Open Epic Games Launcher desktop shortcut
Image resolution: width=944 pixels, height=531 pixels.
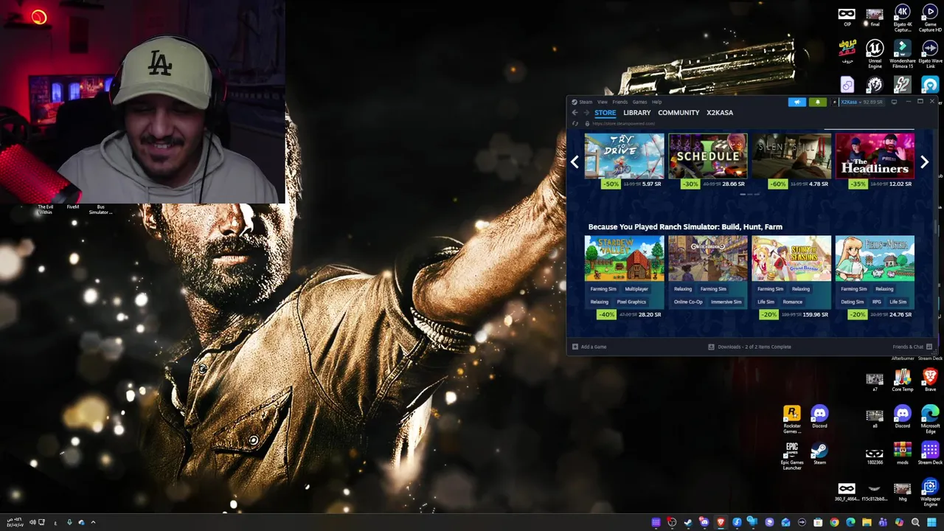[792, 456]
